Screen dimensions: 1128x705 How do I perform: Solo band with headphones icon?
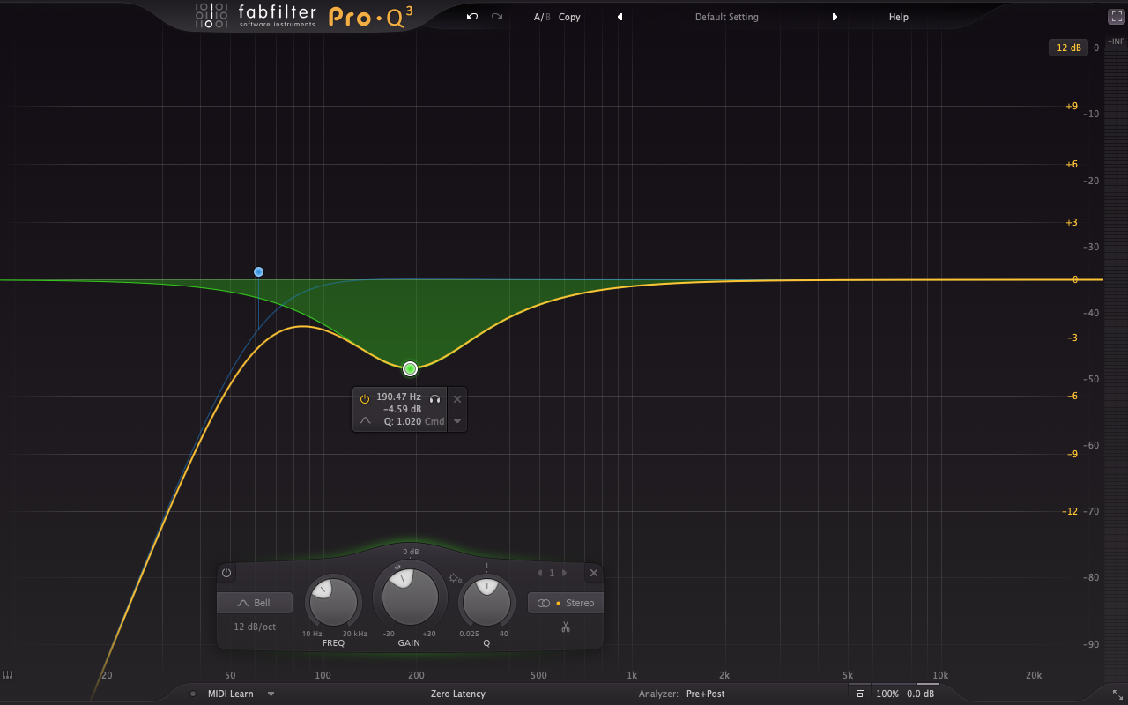(434, 399)
